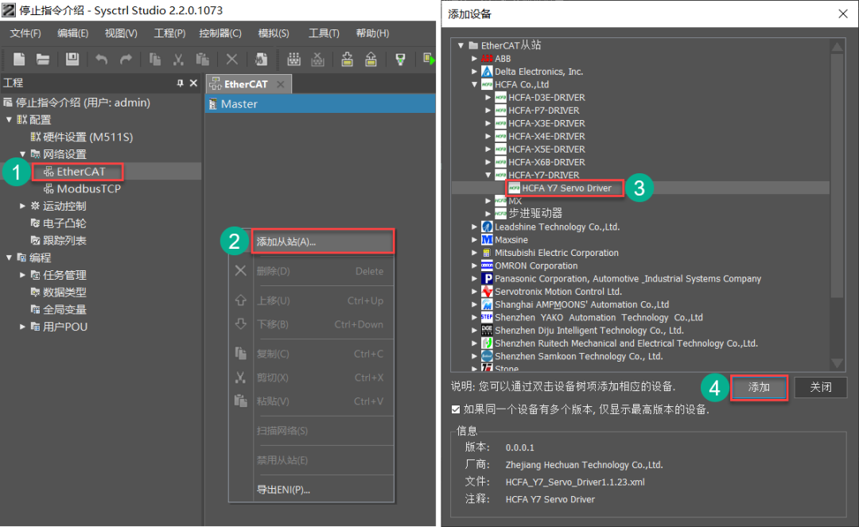Toggle the show highest version only checkbox
This screenshot has height=527, width=859.
[456, 409]
